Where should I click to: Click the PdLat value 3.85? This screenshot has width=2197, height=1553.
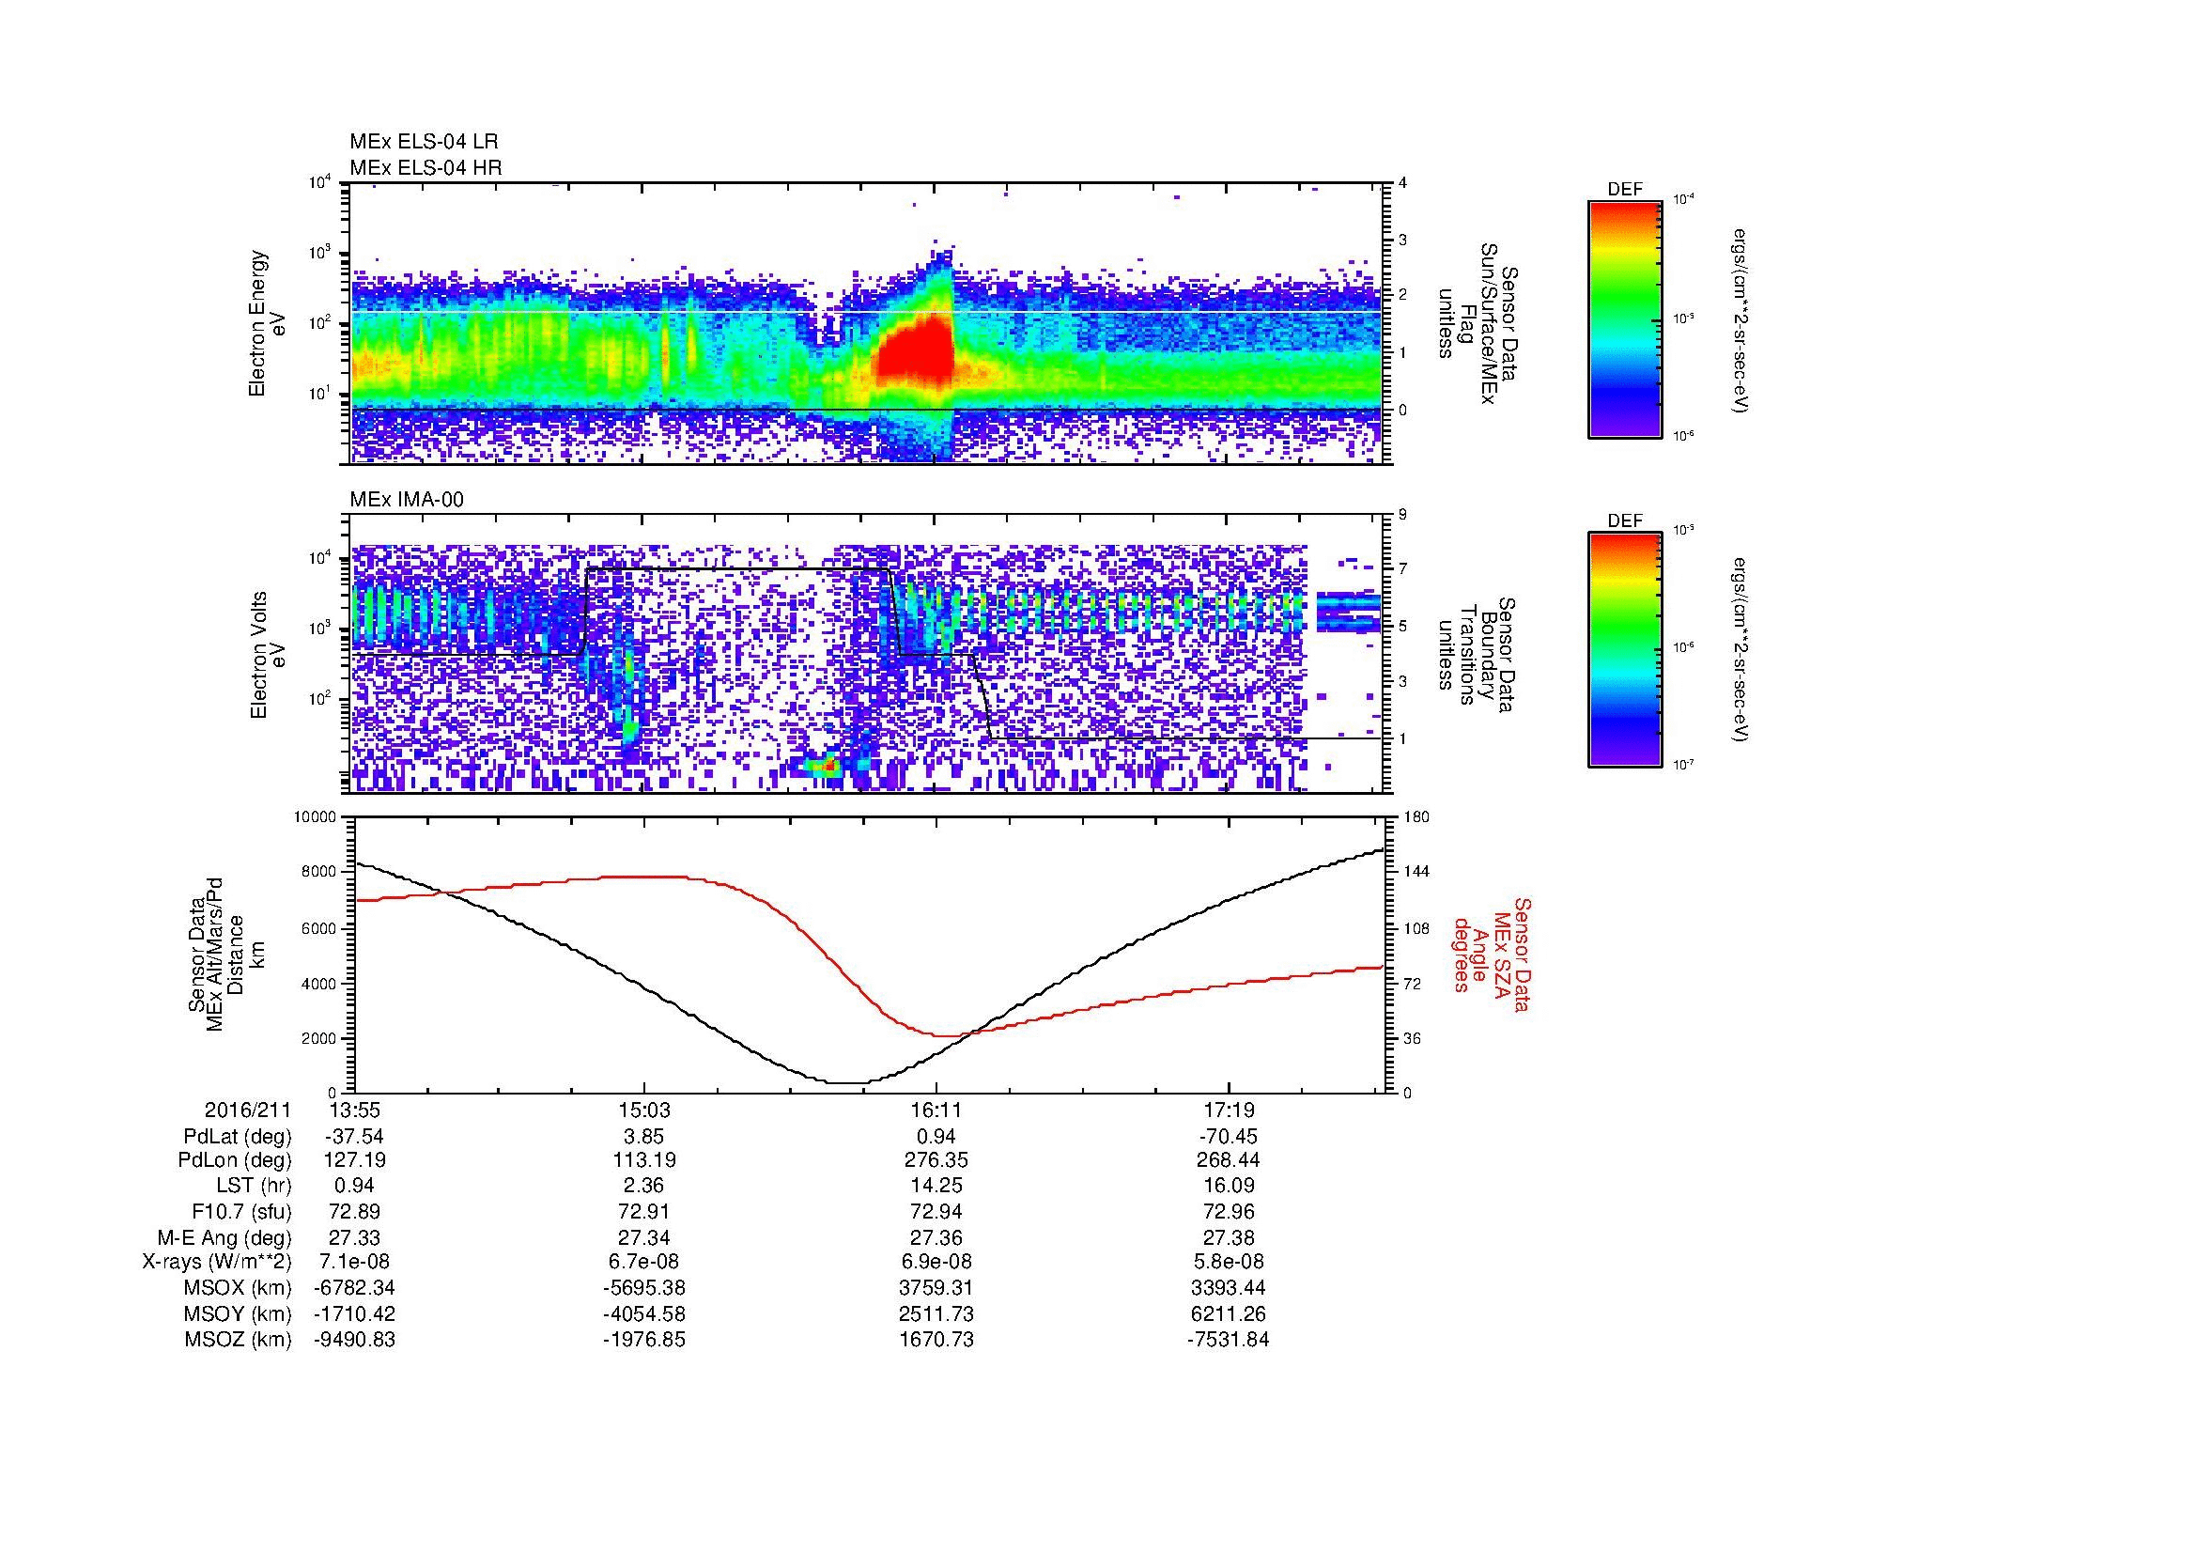[644, 1137]
